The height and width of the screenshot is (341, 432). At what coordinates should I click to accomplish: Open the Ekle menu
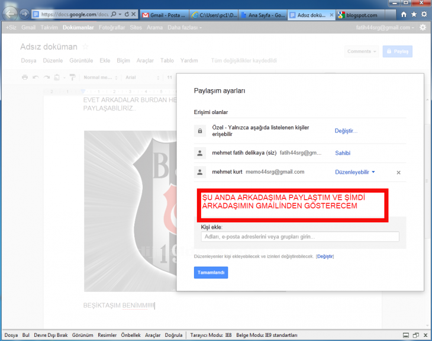[x=105, y=60]
